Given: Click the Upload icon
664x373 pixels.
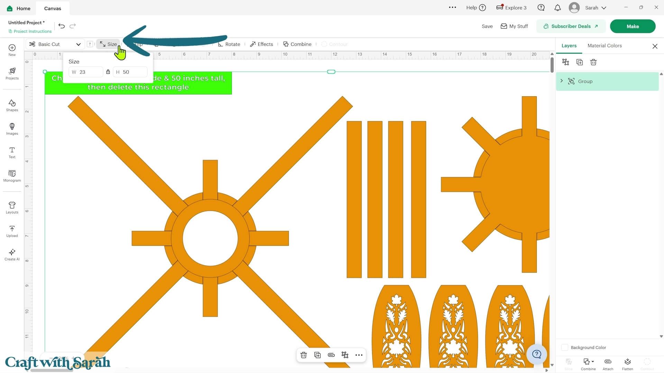Looking at the screenshot, I should tap(12, 231).
